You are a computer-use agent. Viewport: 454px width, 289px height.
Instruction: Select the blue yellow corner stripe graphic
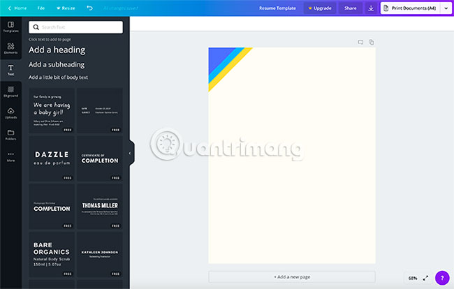point(224,64)
